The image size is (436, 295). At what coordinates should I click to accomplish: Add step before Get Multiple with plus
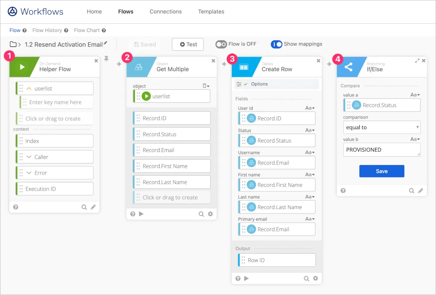pyautogui.click(x=119, y=64)
